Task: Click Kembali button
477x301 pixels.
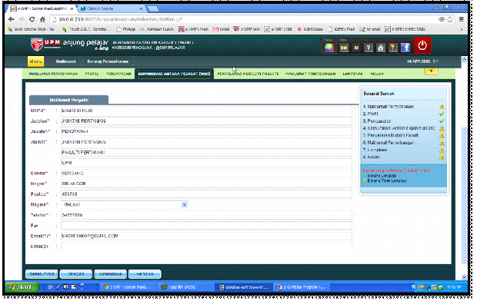Action: pos(145,274)
